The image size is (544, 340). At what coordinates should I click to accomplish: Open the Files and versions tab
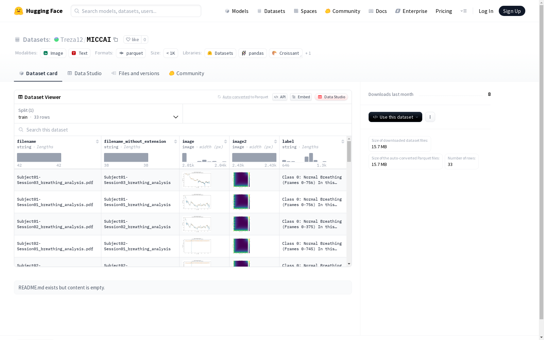tap(135, 73)
